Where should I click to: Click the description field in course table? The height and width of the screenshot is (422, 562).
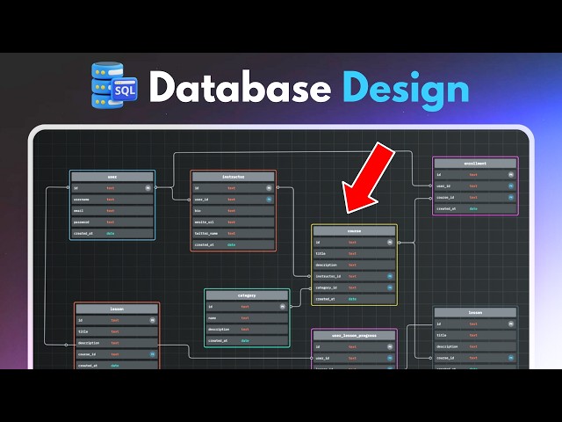354,265
